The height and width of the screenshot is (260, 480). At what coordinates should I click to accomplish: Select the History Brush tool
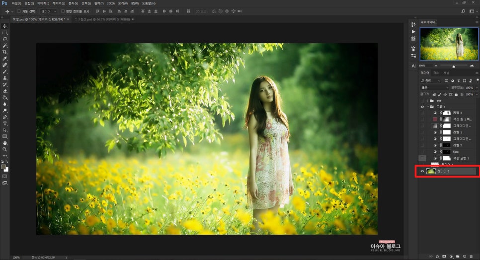pyautogui.click(x=4, y=85)
